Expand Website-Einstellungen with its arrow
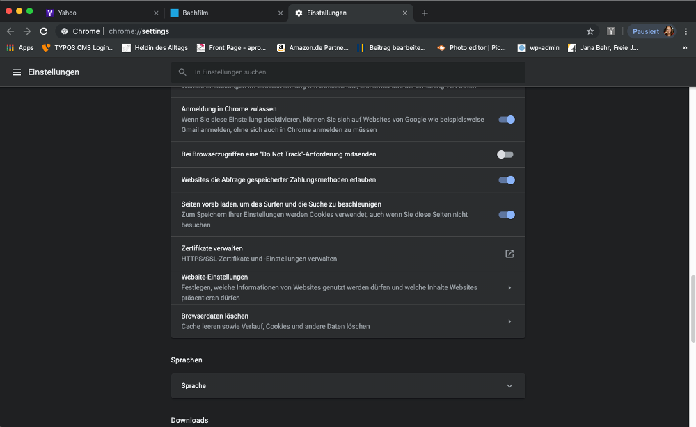Viewport: 696px width, 427px height. pyautogui.click(x=509, y=287)
